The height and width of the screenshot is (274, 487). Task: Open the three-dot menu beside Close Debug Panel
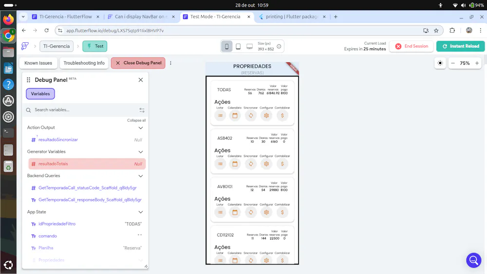click(170, 63)
